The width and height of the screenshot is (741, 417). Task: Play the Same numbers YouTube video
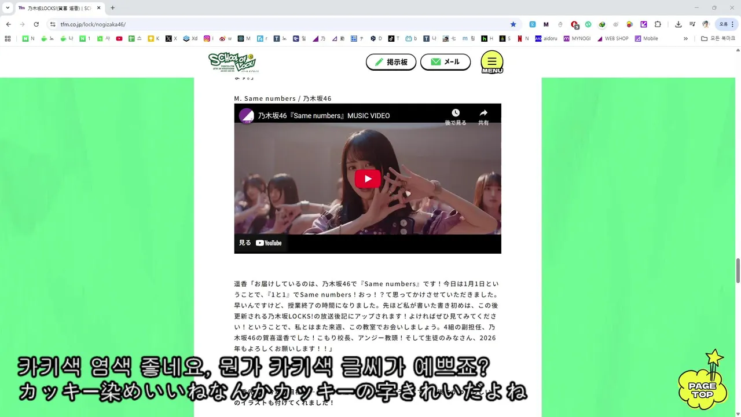point(368,178)
